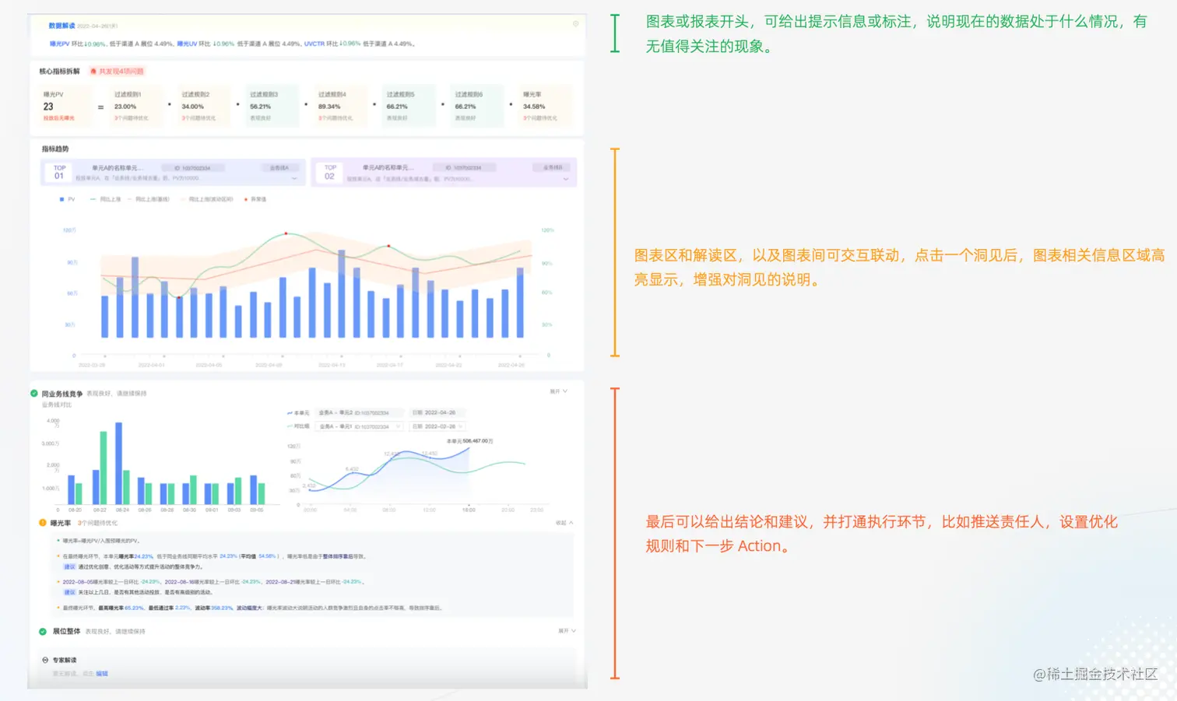
Task: Toggle the 对比组 legend in line chart
Action: 298,426
